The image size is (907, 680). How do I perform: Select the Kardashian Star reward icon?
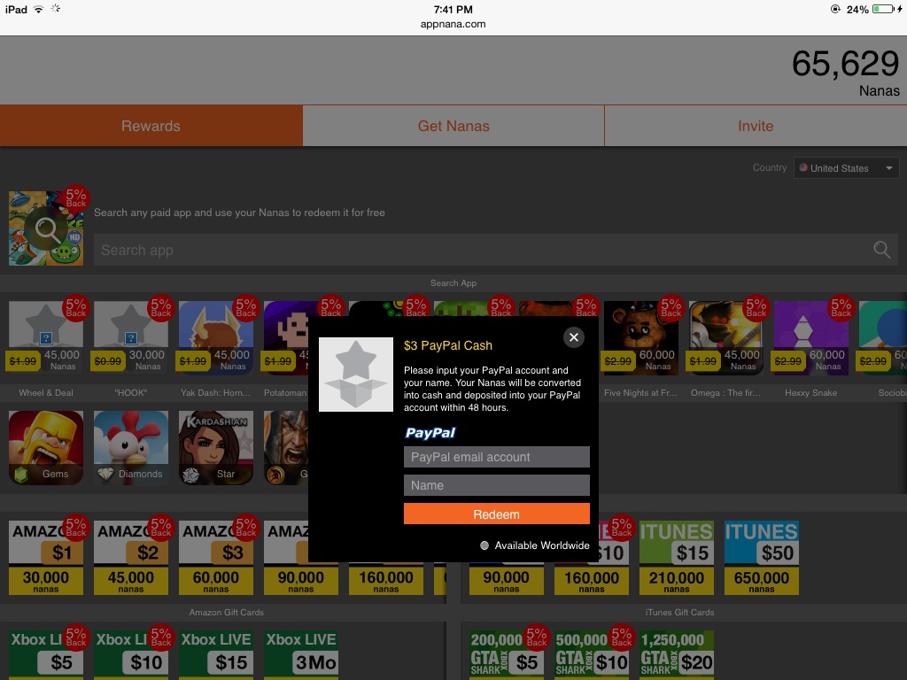(x=216, y=448)
